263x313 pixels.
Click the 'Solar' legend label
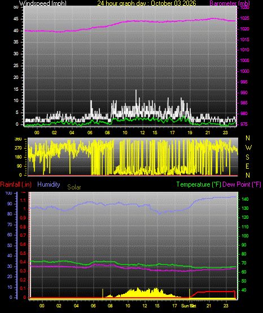pyautogui.click(x=74, y=187)
